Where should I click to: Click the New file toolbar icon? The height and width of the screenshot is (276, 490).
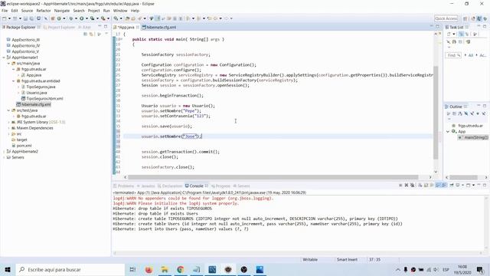5,18
